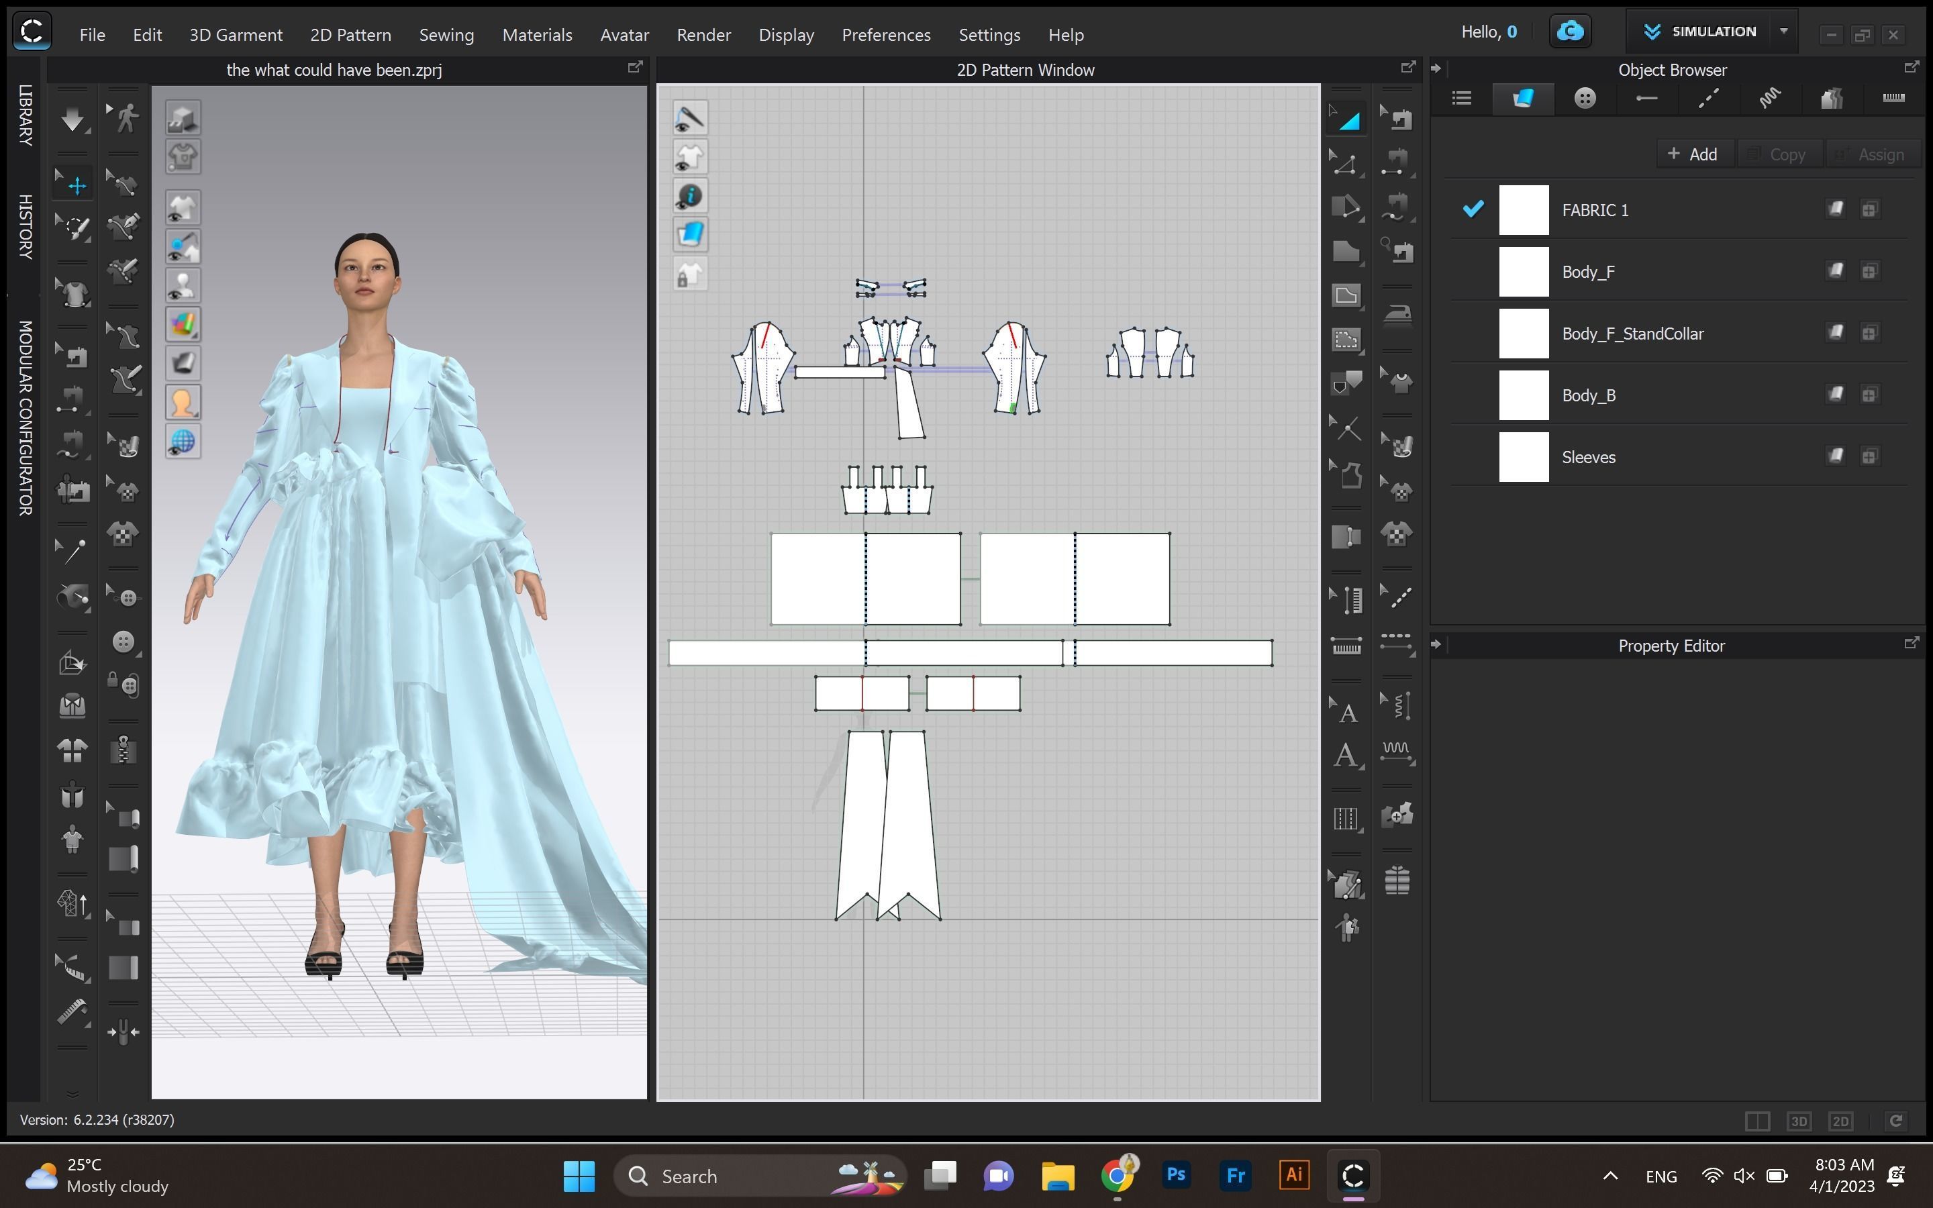Choose the Check Sewing Length magnifier tool
Screen dimensions: 1933x1208
coord(1396,251)
